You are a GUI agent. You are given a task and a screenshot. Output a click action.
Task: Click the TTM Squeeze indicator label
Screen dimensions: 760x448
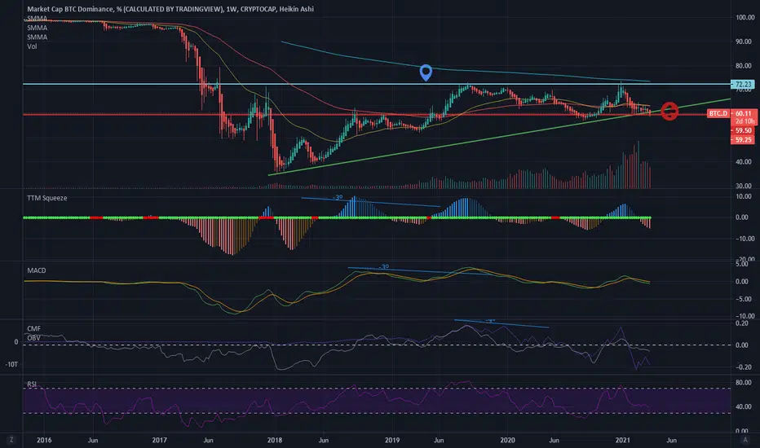click(x=47, y=198)
